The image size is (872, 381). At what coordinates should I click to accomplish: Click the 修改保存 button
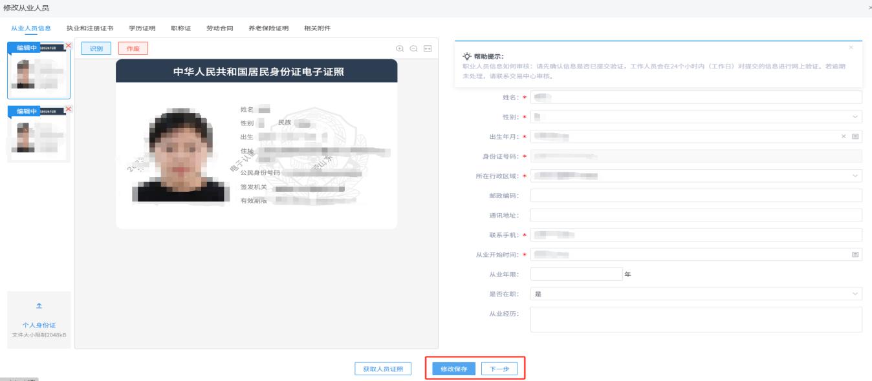click(454, 369)
